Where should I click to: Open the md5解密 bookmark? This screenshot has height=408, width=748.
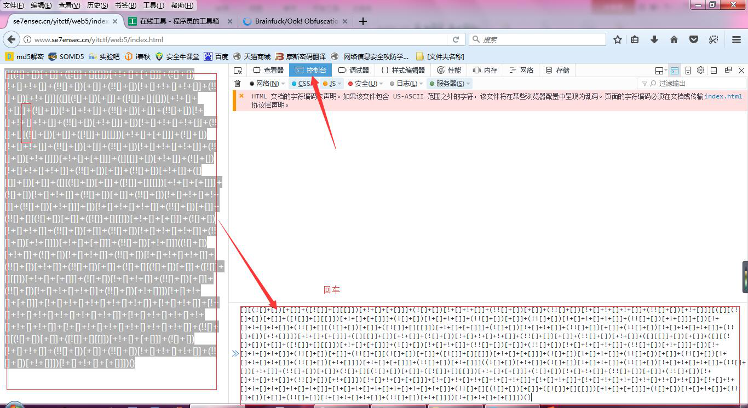[x=25, y=56]
